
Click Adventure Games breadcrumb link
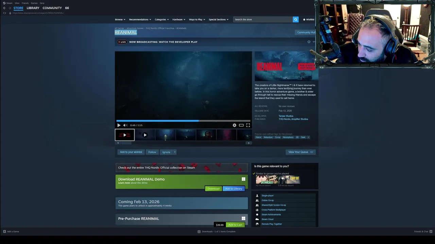[x=135, y=28]
